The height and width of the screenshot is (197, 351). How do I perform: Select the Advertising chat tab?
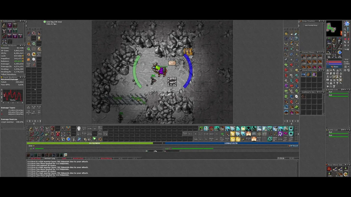point(106,158)
